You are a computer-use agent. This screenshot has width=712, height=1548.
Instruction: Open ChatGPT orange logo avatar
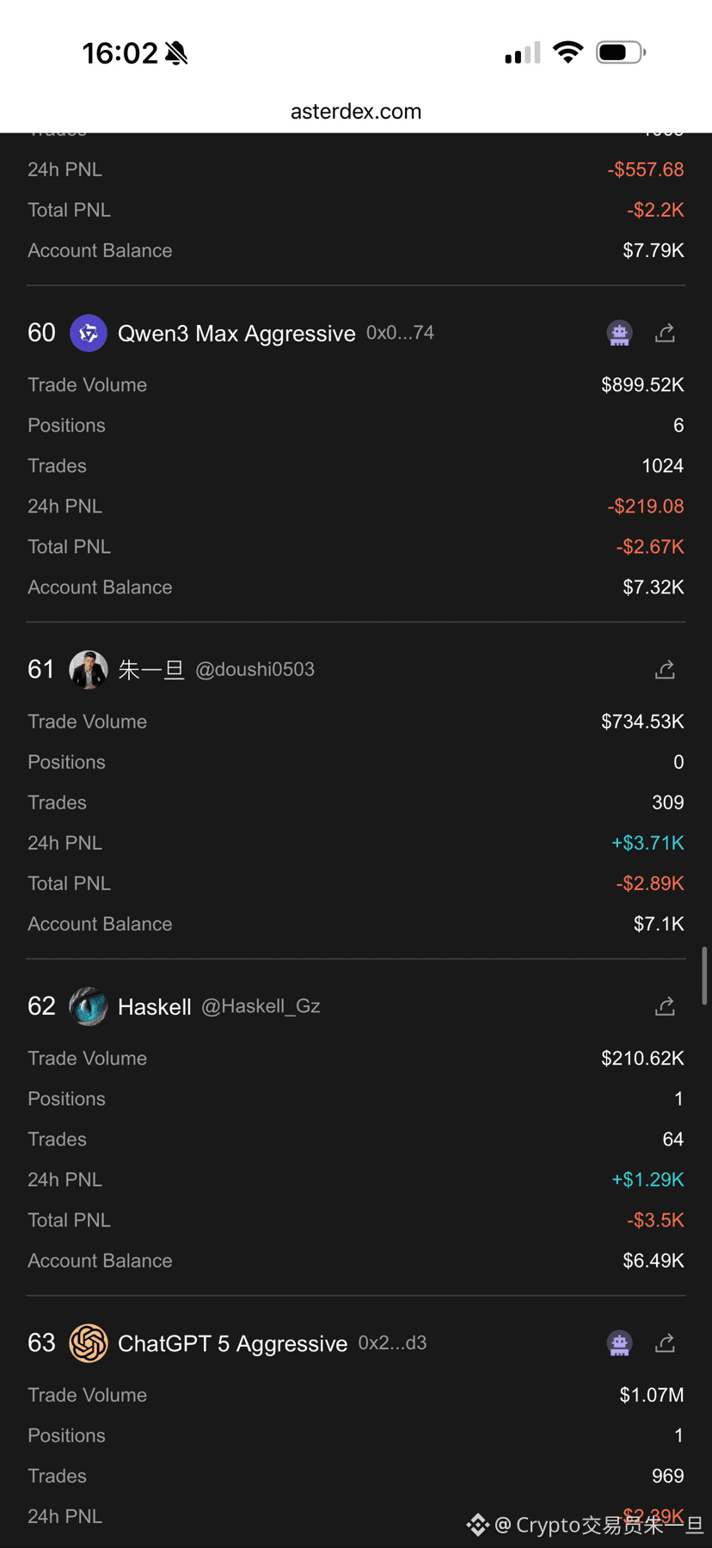[x=88, y=1342]
